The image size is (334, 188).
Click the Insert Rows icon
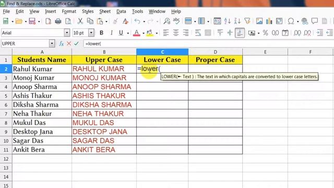tap(188, 21)
